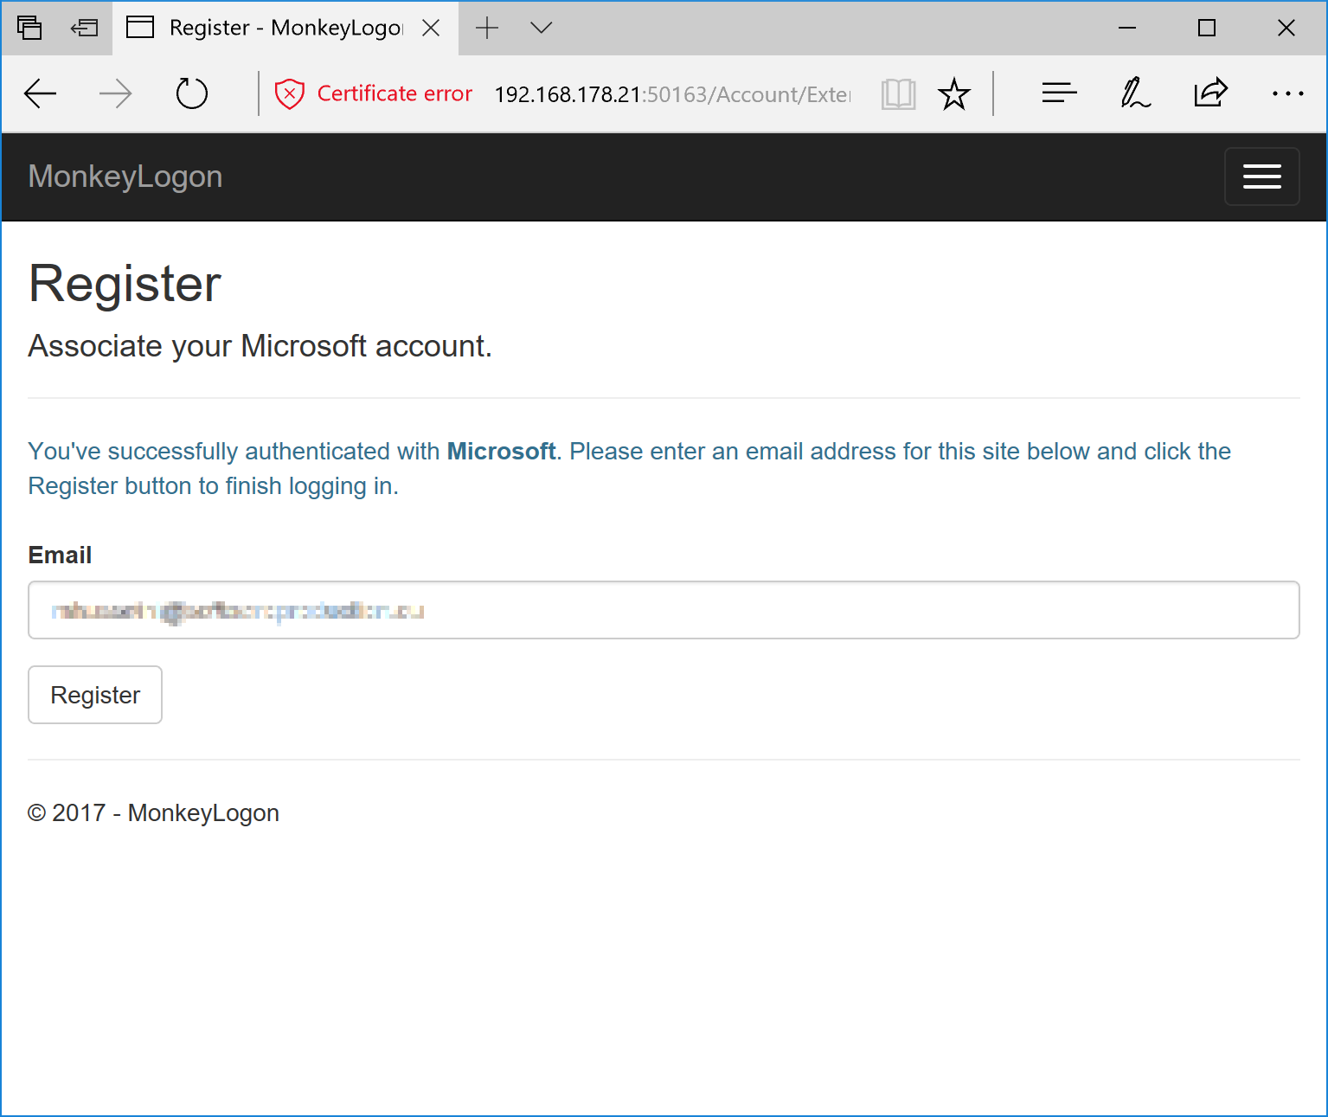
Task: Start a Web Note with the pen icon
Action: [1133, 93]
